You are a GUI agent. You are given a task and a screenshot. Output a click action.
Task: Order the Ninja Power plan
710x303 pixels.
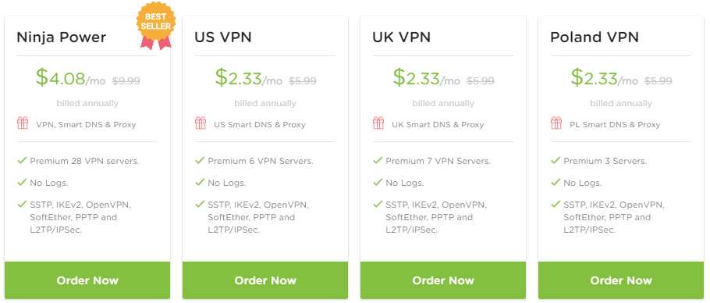coord(87,280)
